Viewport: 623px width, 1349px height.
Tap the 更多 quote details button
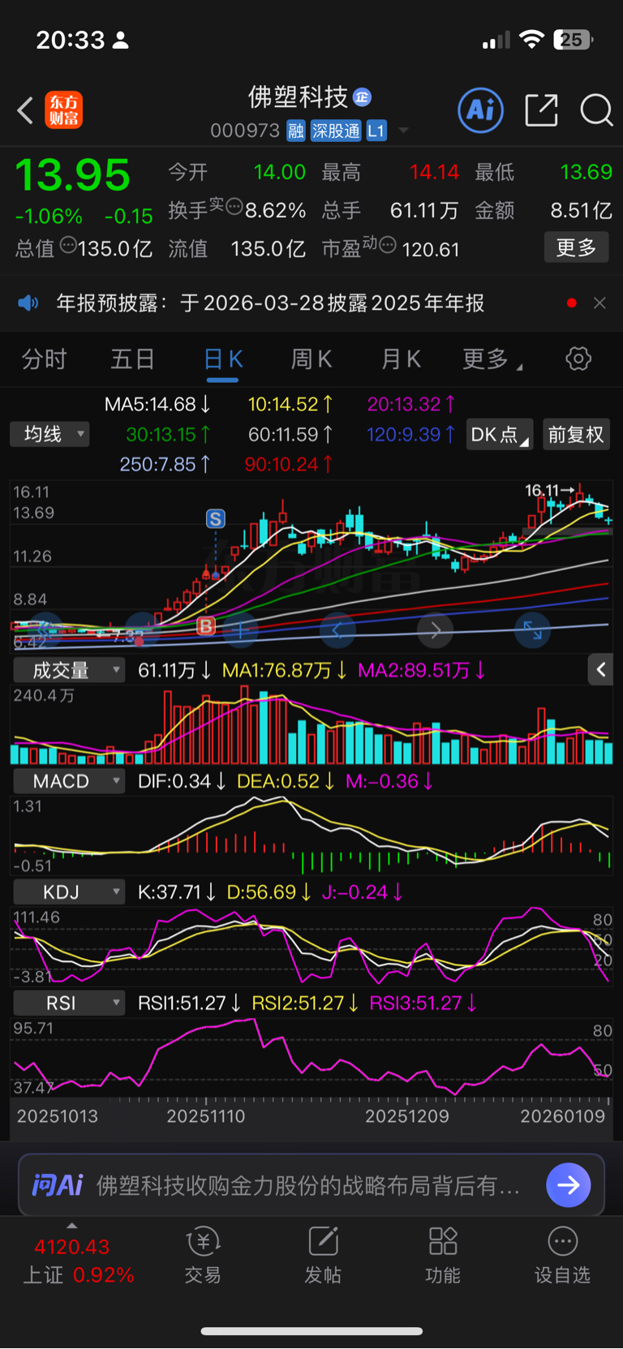pos(576,247)
